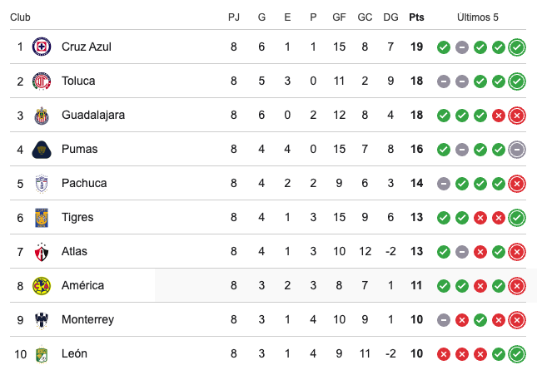
Task: Click Pumas' latest circled draw result
Action: (x=517, y=149)
